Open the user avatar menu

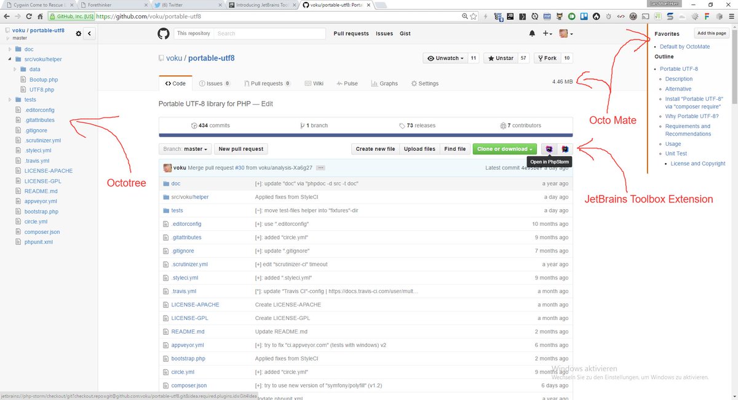pyautogui.click(x=566, y=33)
